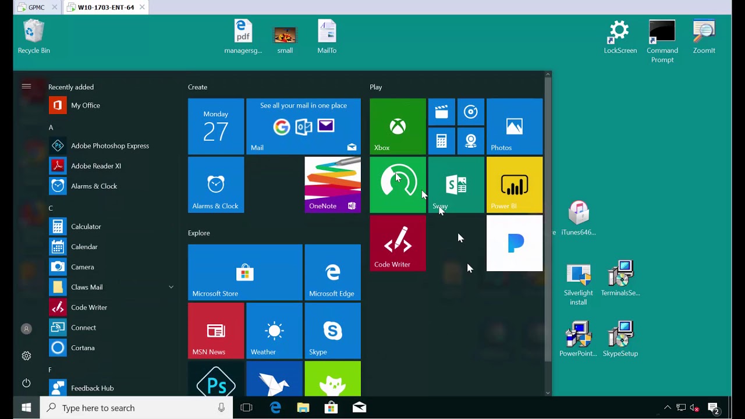Screen dimensions: 745x419
Task: Click the Start menu scroll-up arrow
Action: coord(548,74)
